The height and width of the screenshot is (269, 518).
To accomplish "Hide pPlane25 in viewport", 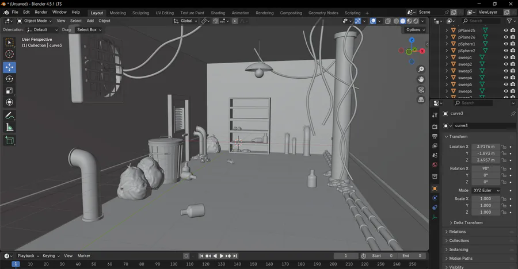I will (506, 30).
